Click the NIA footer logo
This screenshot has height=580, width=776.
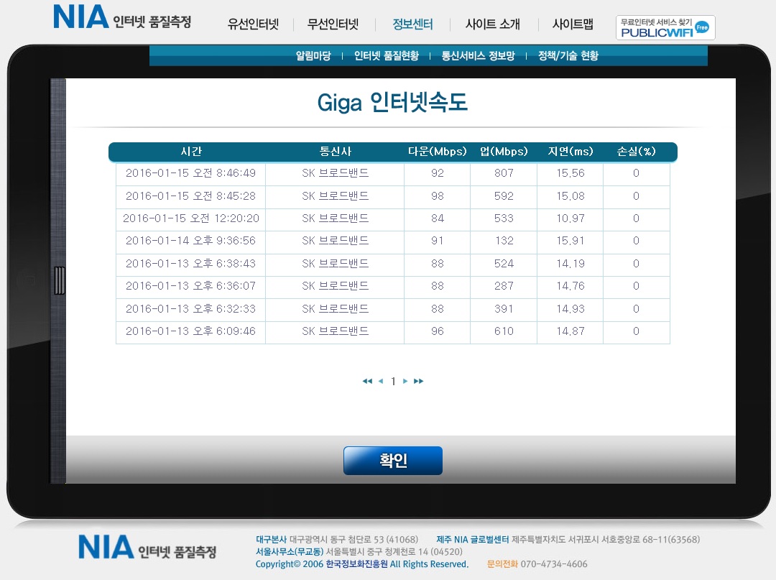[x=147, y=548]
